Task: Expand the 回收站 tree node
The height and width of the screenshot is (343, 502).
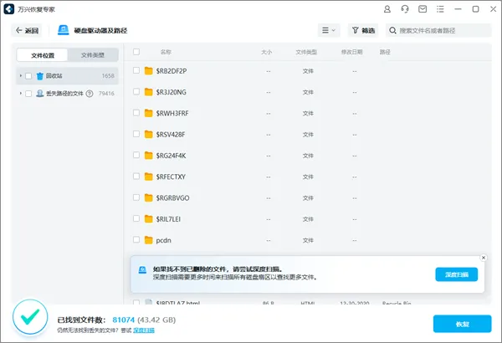Action: 20,75
